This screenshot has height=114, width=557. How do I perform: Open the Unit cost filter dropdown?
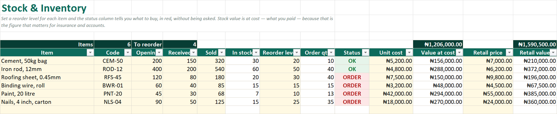click(x=409, y=52)
